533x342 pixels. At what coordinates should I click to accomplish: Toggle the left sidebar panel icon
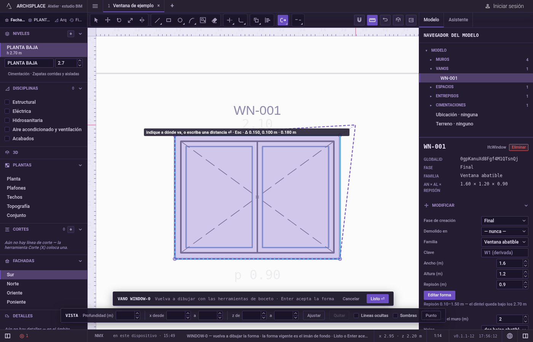[x=8, y=336]
